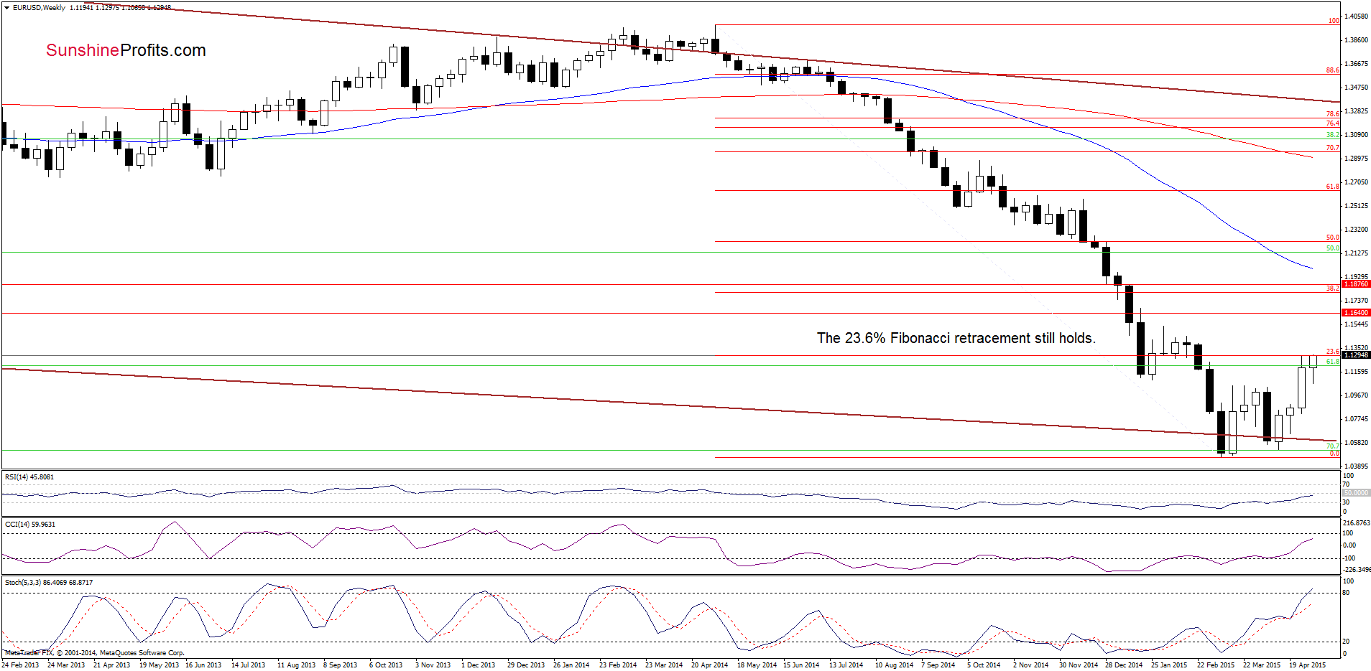This screenshot has width=1371, height=671.
Task: Click the 18 May 2014 date label
Action: (757, 665)
